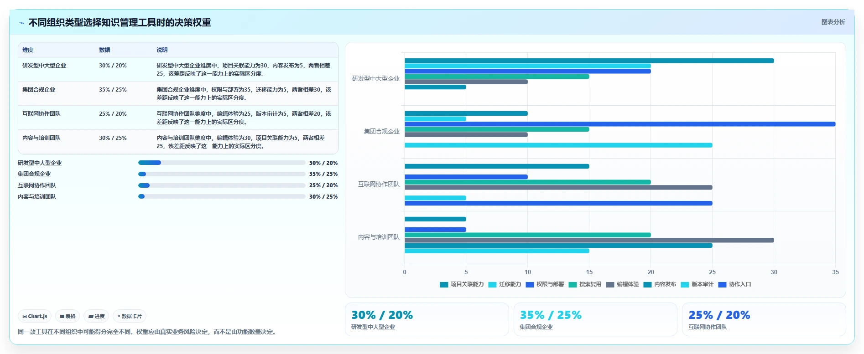The width and height of the screenshot is (864, 354).
Task: Hide the 权限与部署 legend series
Action: coord(545,284)
